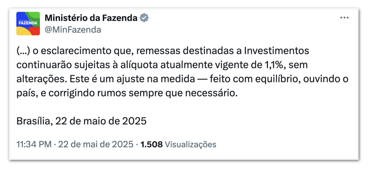The height and width of the screenshot is (174, 370).
Task: Open the Ministério da Fazenda display name
Action: [91, 18]
